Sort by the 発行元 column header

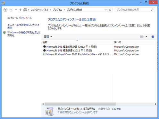pyautogui.click(x=134, y=42)
